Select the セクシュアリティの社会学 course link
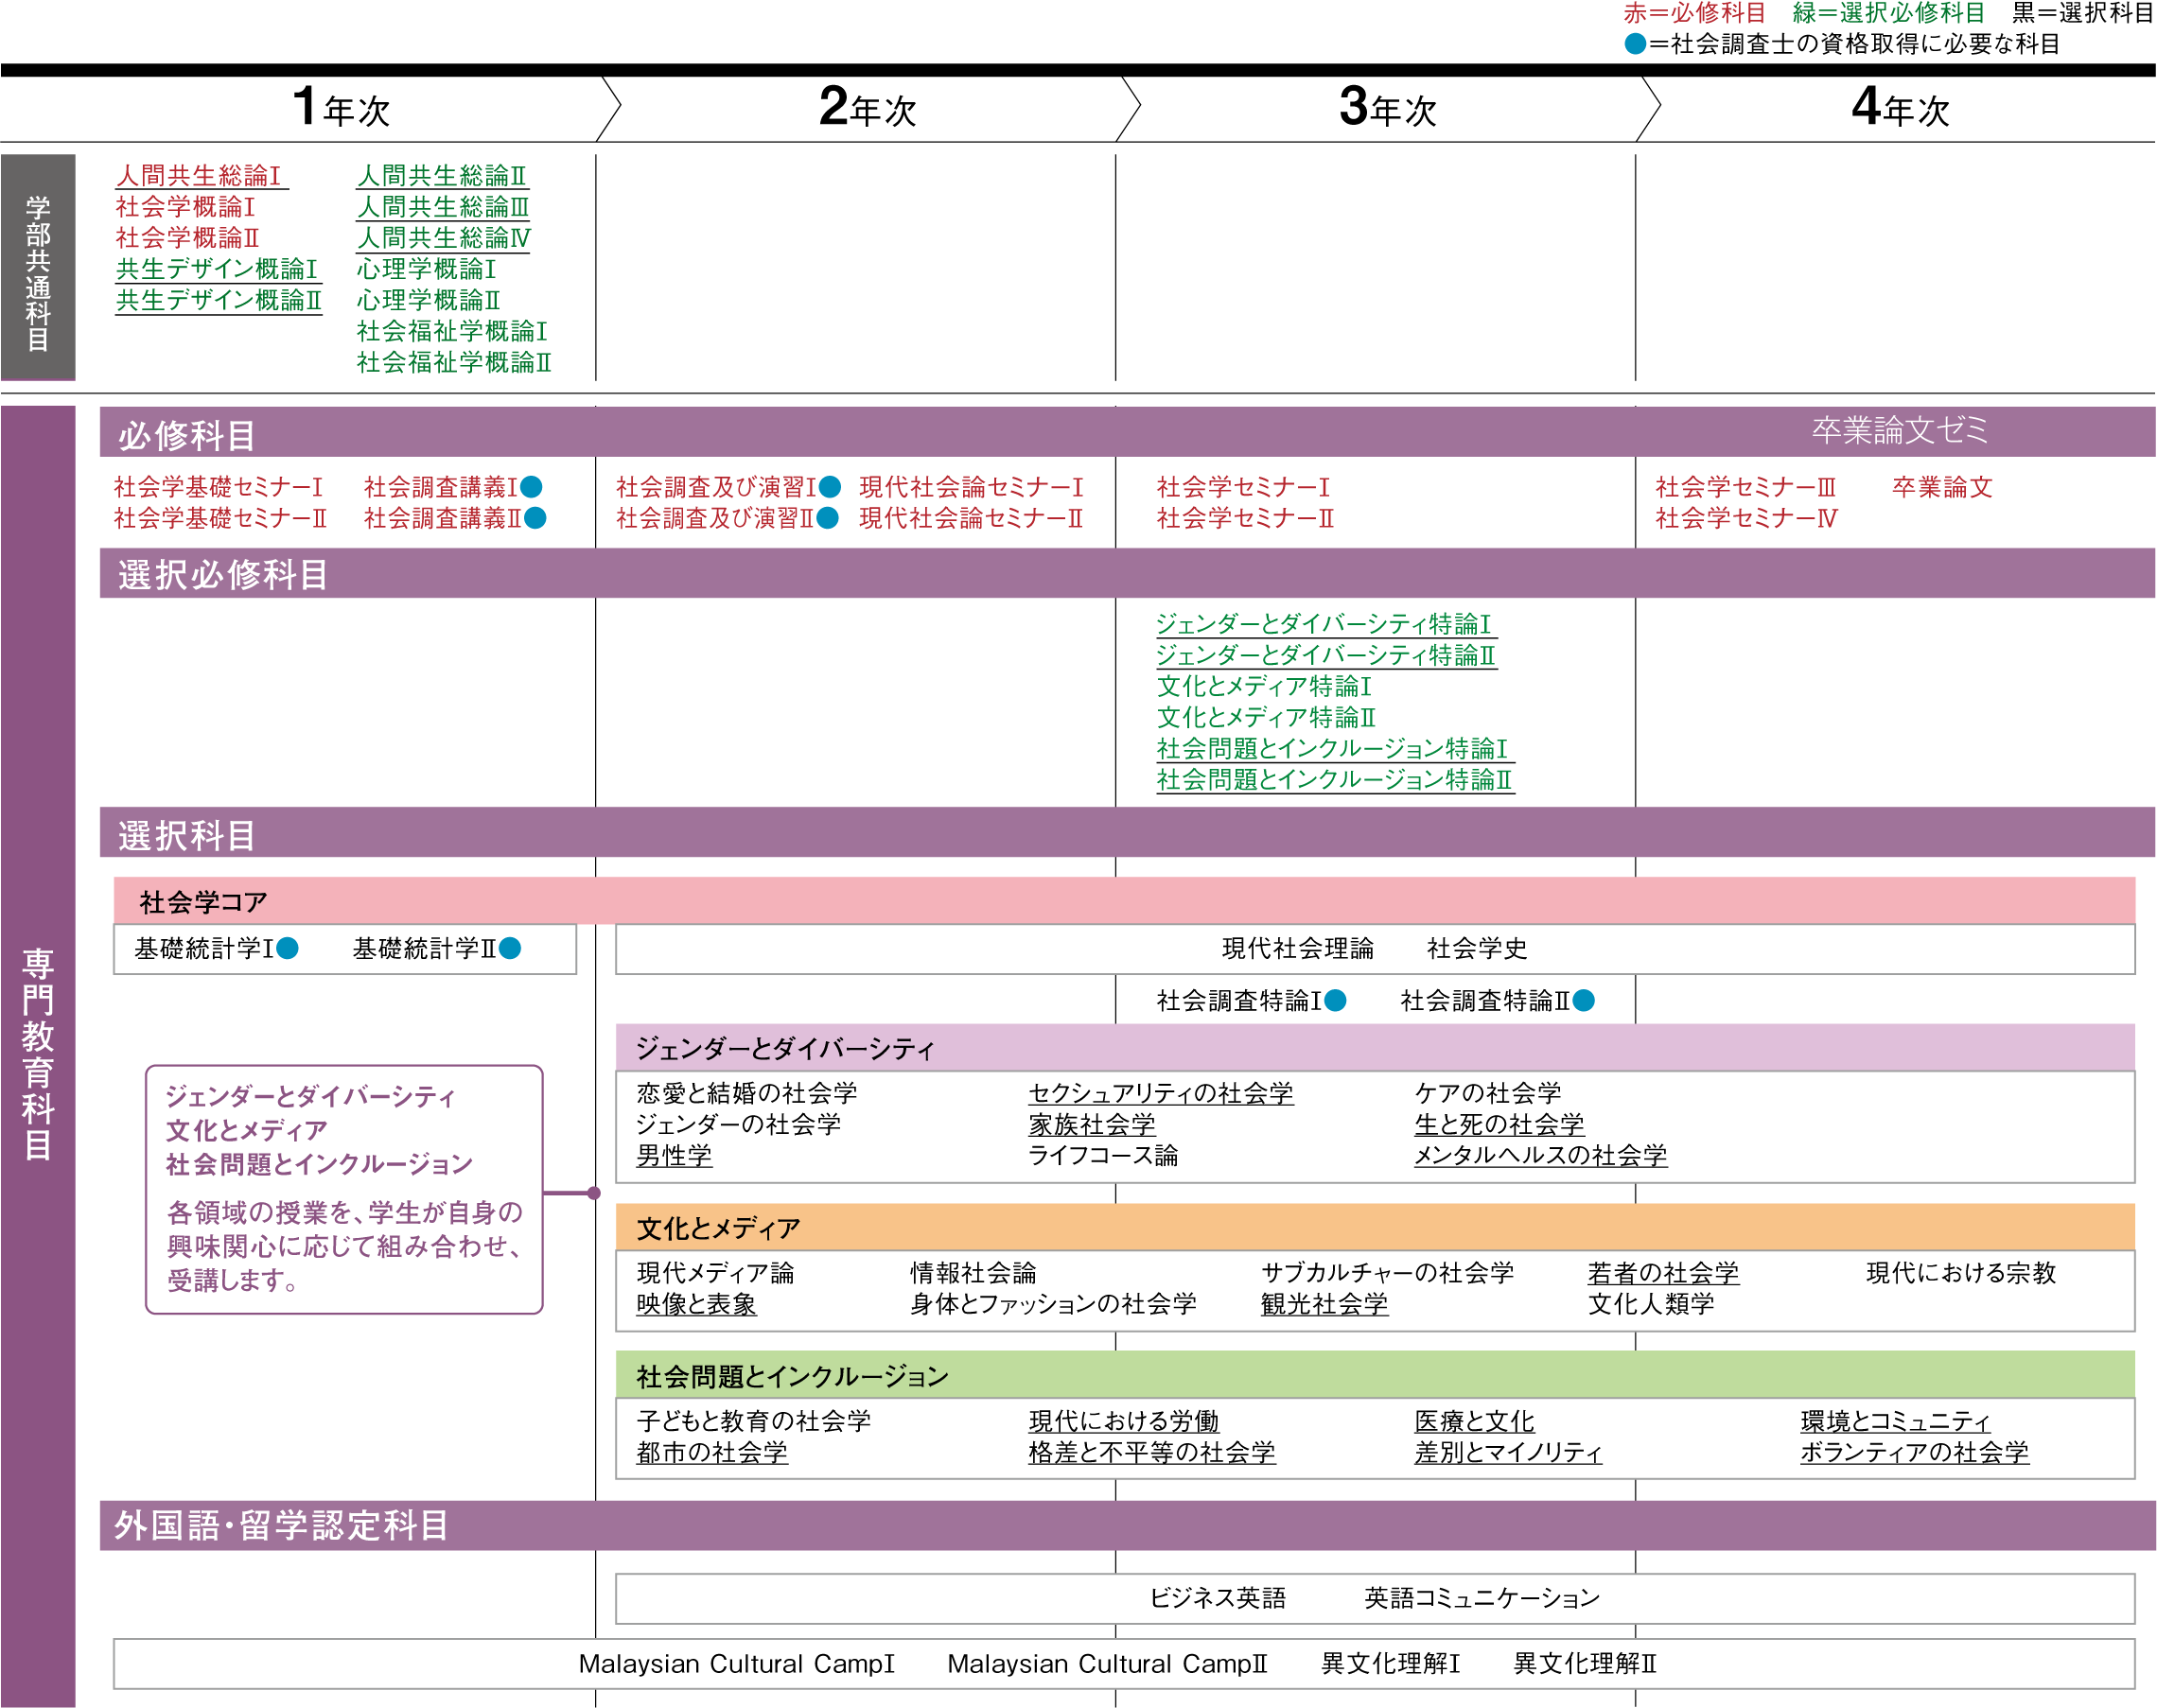The height and width of the screenshot is (1708, 2157). point(1161,1093)
